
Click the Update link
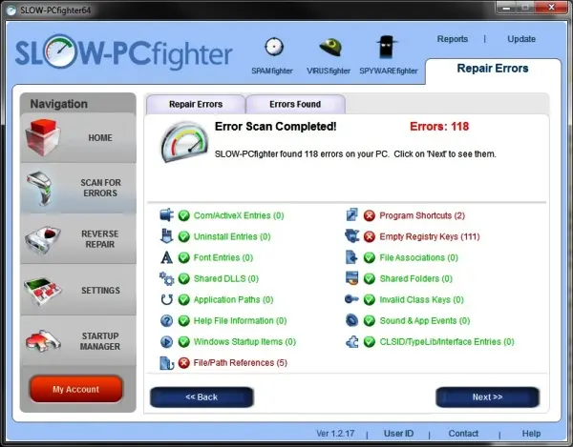(x=521, y=39)
